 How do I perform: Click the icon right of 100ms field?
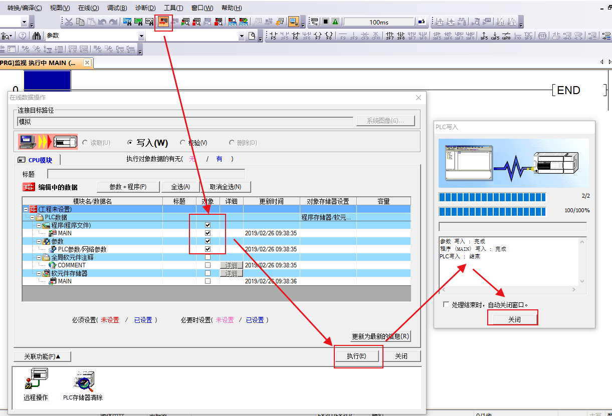(422, 22)
